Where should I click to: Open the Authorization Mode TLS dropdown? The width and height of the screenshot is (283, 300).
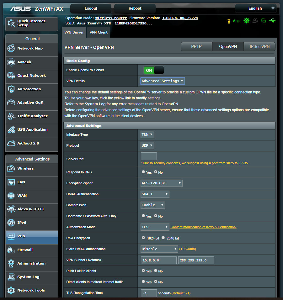point(155,227)
